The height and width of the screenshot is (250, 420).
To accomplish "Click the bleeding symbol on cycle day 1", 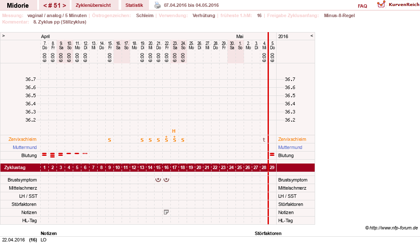I will pyautogui.click(x=45, y=155).
